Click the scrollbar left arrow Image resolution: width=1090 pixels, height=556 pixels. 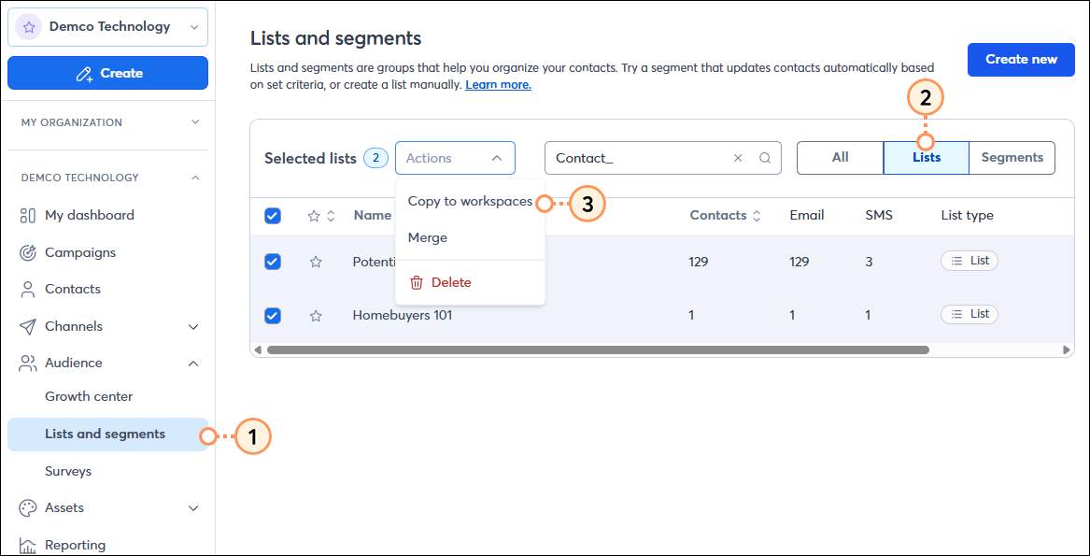258,349
